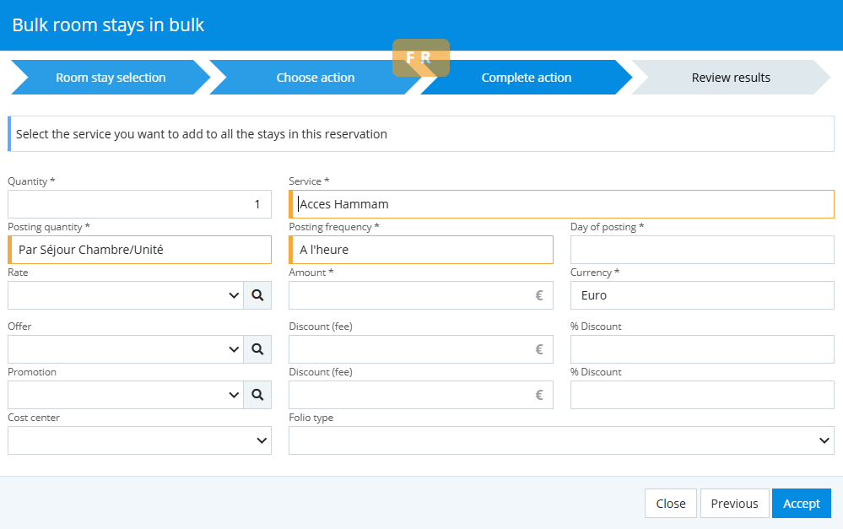Viewport: 843px width, 529px height.
Task: Focus the Quantity input field
Action: (x=139, y=204)
